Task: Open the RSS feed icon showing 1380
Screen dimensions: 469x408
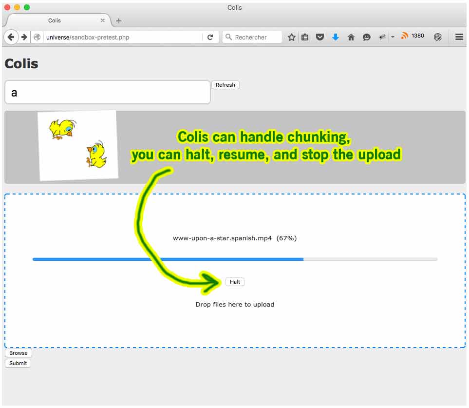Action: [406, 36]
